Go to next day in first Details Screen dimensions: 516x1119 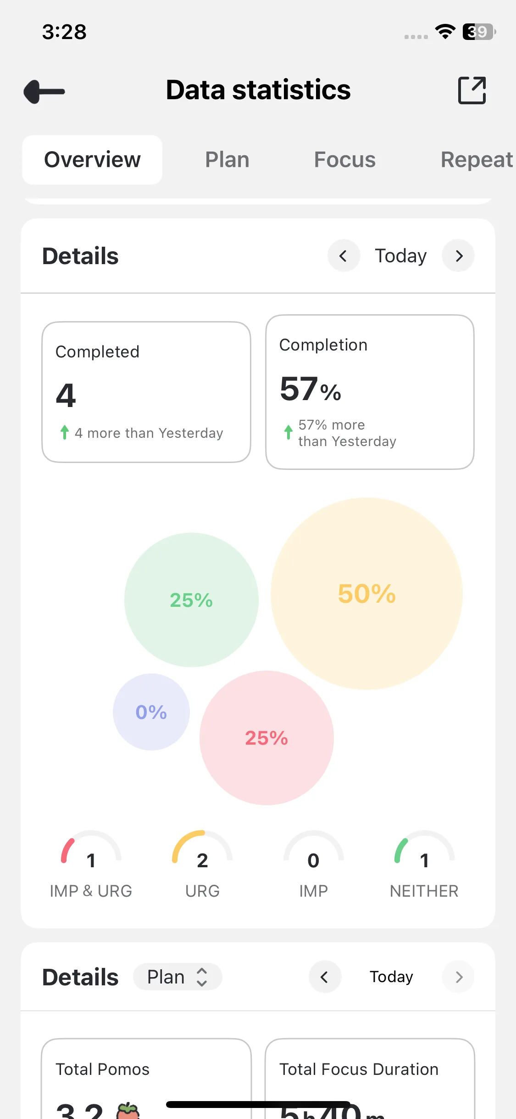tap(458, 256)
